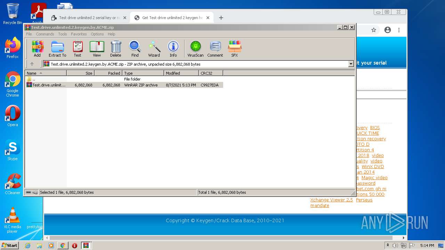Select the Test.drive.unlimit... zip file row
Viewport: 445px width, 250px height.
tap(124, 85)
